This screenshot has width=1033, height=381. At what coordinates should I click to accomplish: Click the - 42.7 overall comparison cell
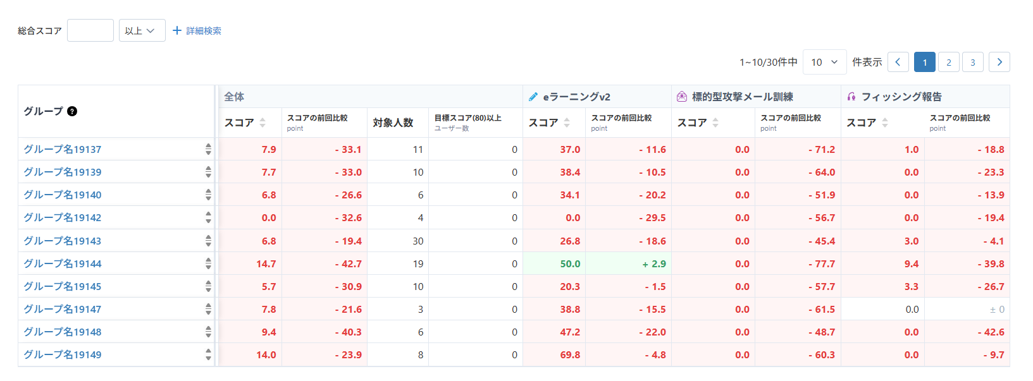pos(325,263)
